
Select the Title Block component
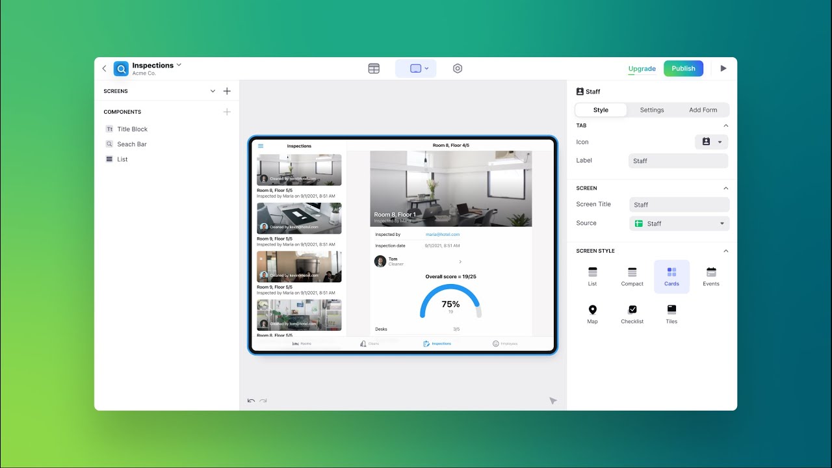click(132, 129)
